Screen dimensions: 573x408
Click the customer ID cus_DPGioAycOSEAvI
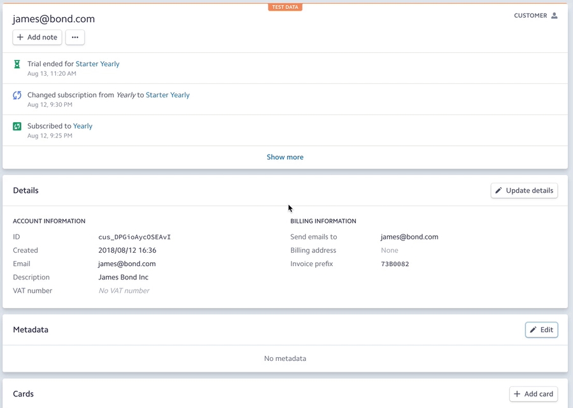pos(134,237)
